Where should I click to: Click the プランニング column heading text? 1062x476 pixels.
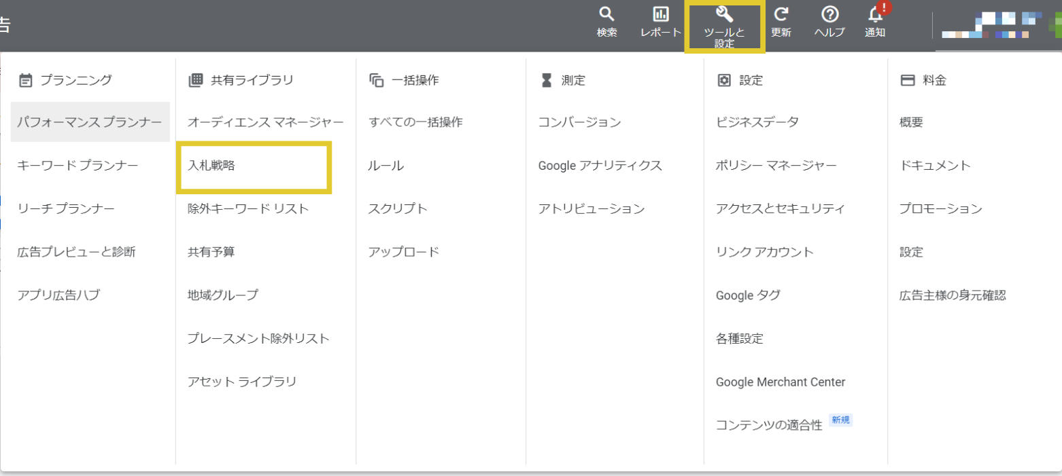click(76, 80)
